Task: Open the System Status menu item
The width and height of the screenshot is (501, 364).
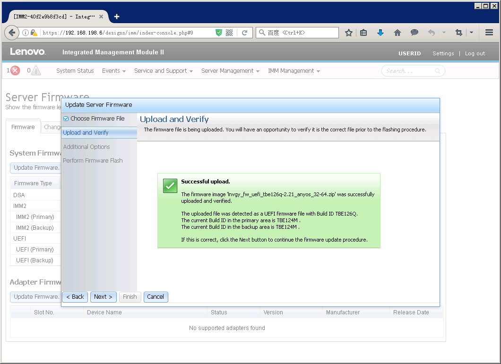Action: [75, 71]
